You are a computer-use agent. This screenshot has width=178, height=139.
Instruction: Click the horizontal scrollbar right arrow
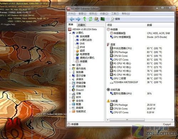coord(172,120)
